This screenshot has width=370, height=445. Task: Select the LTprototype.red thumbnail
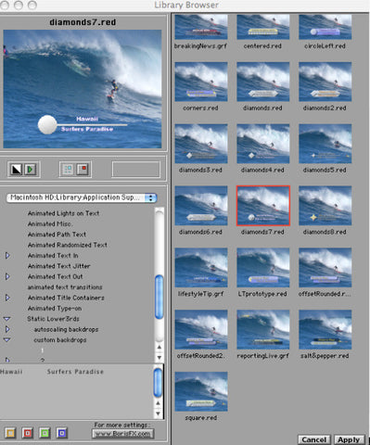263,268
